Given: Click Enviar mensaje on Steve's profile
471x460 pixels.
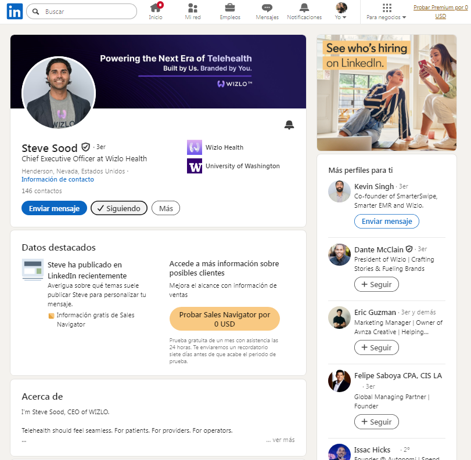Looking at the screenshot, I should (x=55, y=208).
